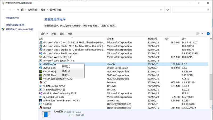The image size is (213, 120).
Task: Click the search magnifier icon
Action: [208, 10]
